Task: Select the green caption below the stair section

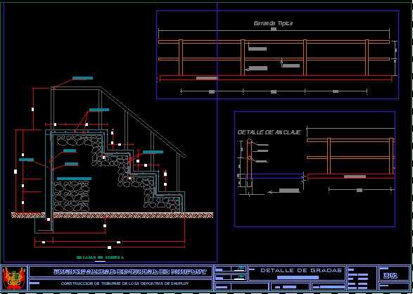Action: tap(100, 257)
